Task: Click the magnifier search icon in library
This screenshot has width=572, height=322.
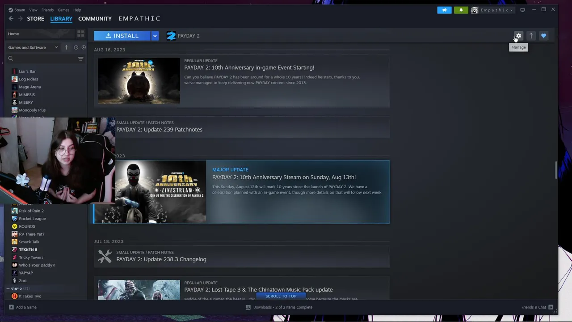Action: (11, 59)
